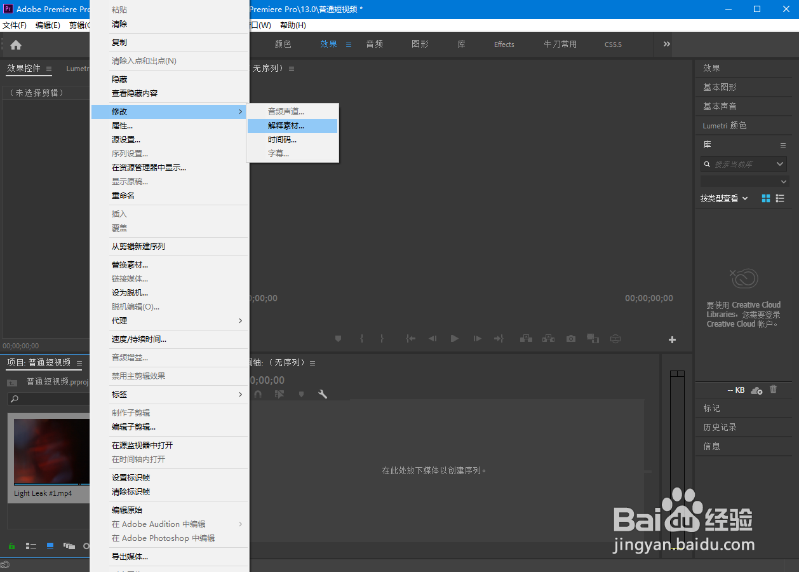Open library selector dropdown below search

[744, 182]
